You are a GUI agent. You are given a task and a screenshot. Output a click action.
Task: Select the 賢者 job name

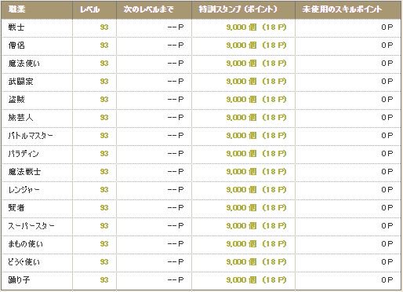click(x=16, y=208)
